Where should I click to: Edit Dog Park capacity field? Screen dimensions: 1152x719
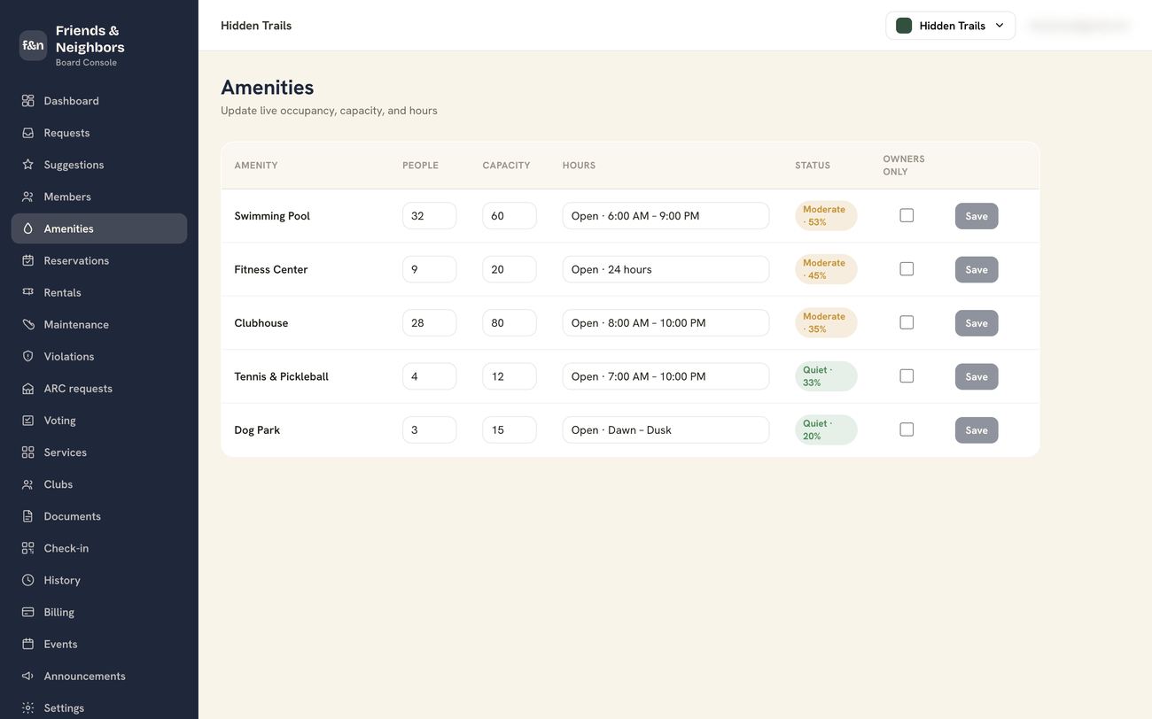coord(510,430)
